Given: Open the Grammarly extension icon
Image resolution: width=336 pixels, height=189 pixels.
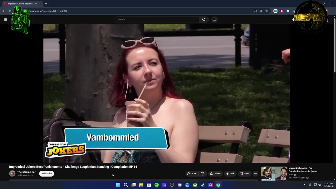Looking at the screenshot, I should [x=275, y=11].
